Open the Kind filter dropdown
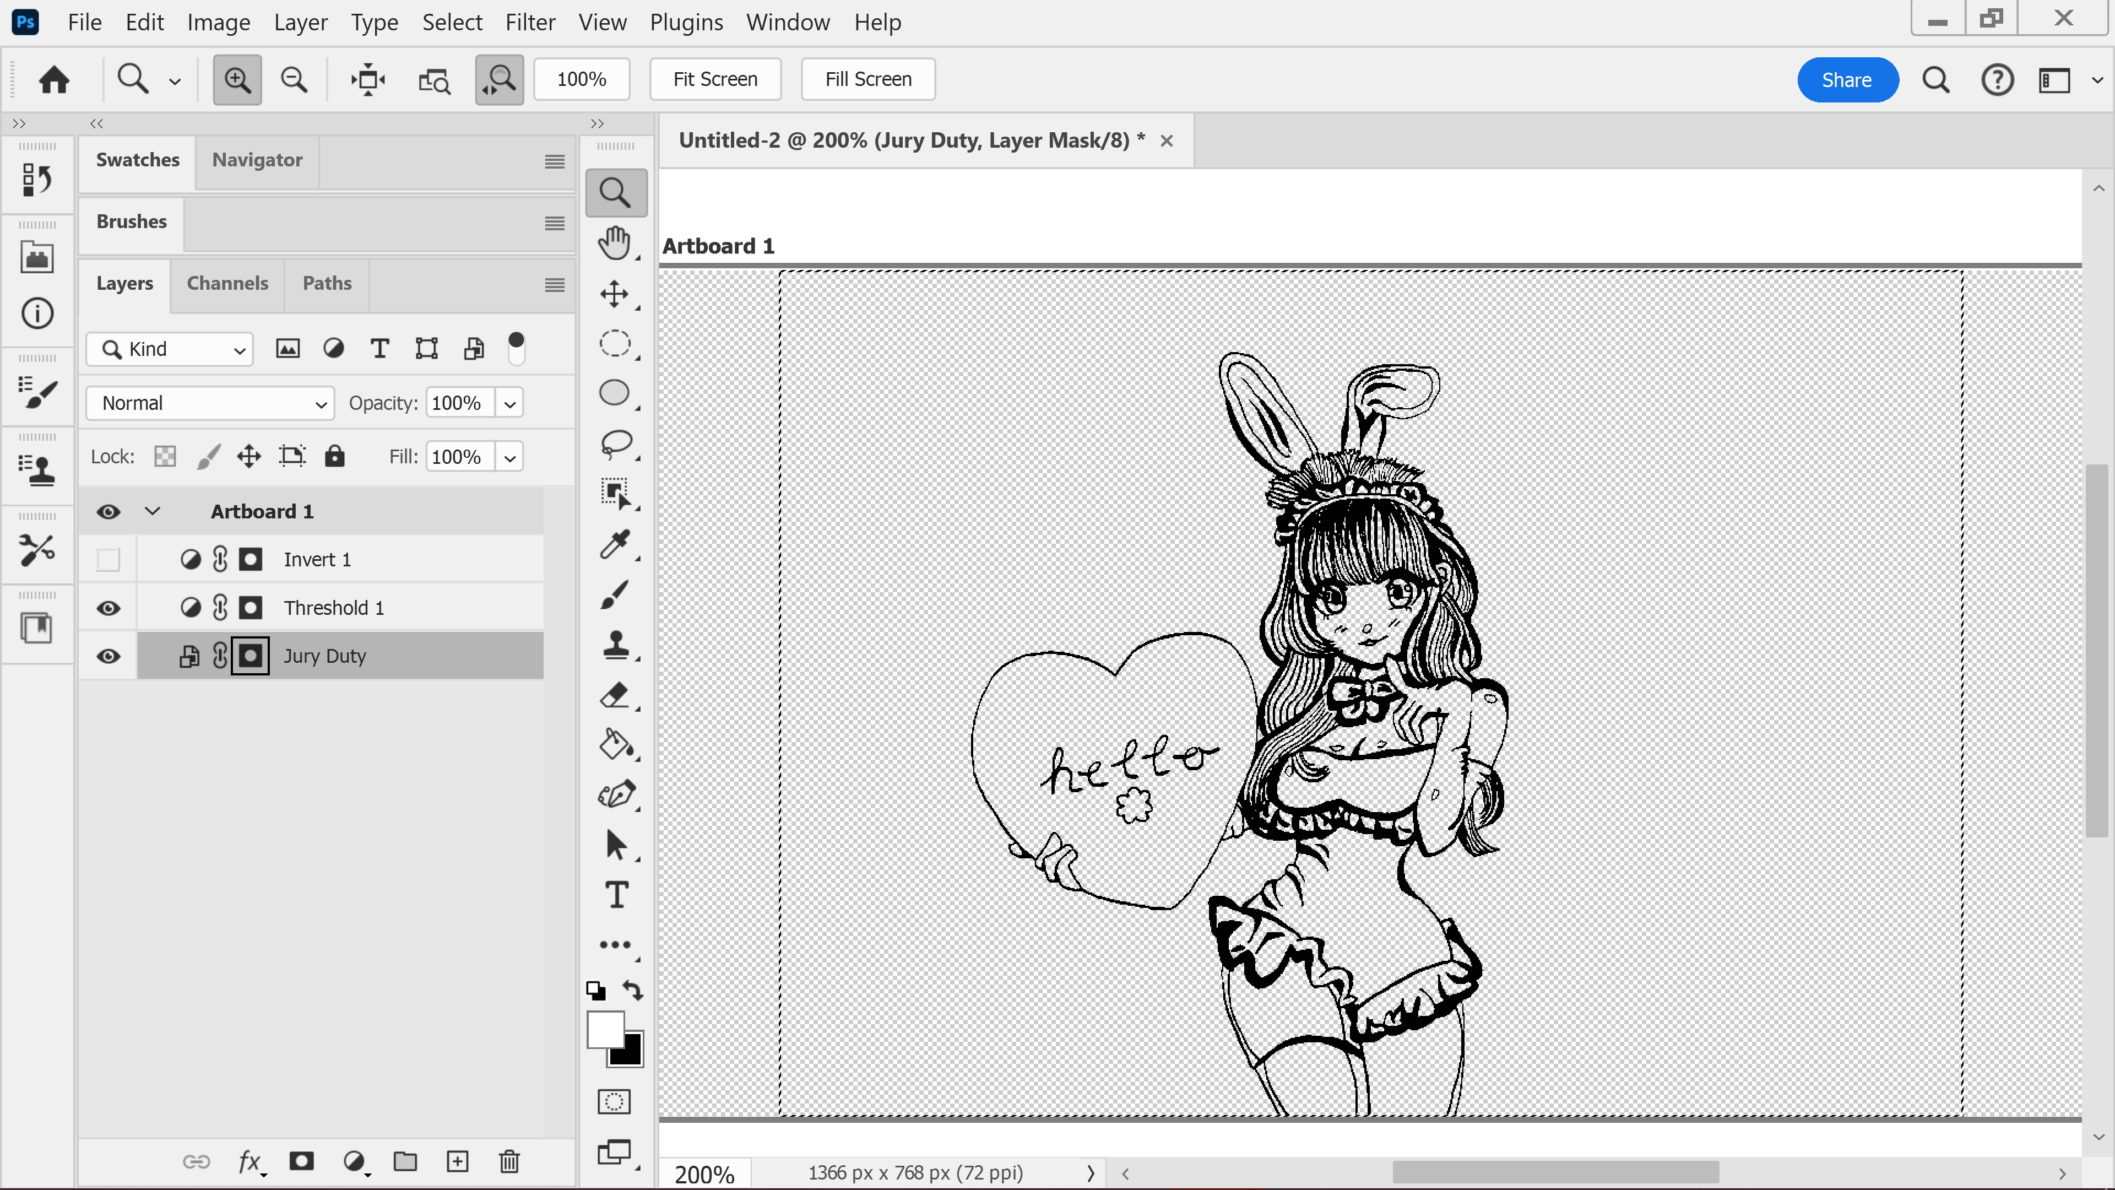 pyautogui.click(x=170, y=349)
